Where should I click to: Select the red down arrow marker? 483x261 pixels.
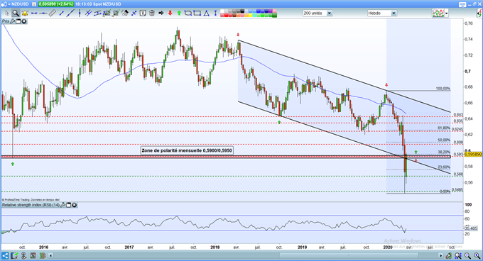pos(170,13)
